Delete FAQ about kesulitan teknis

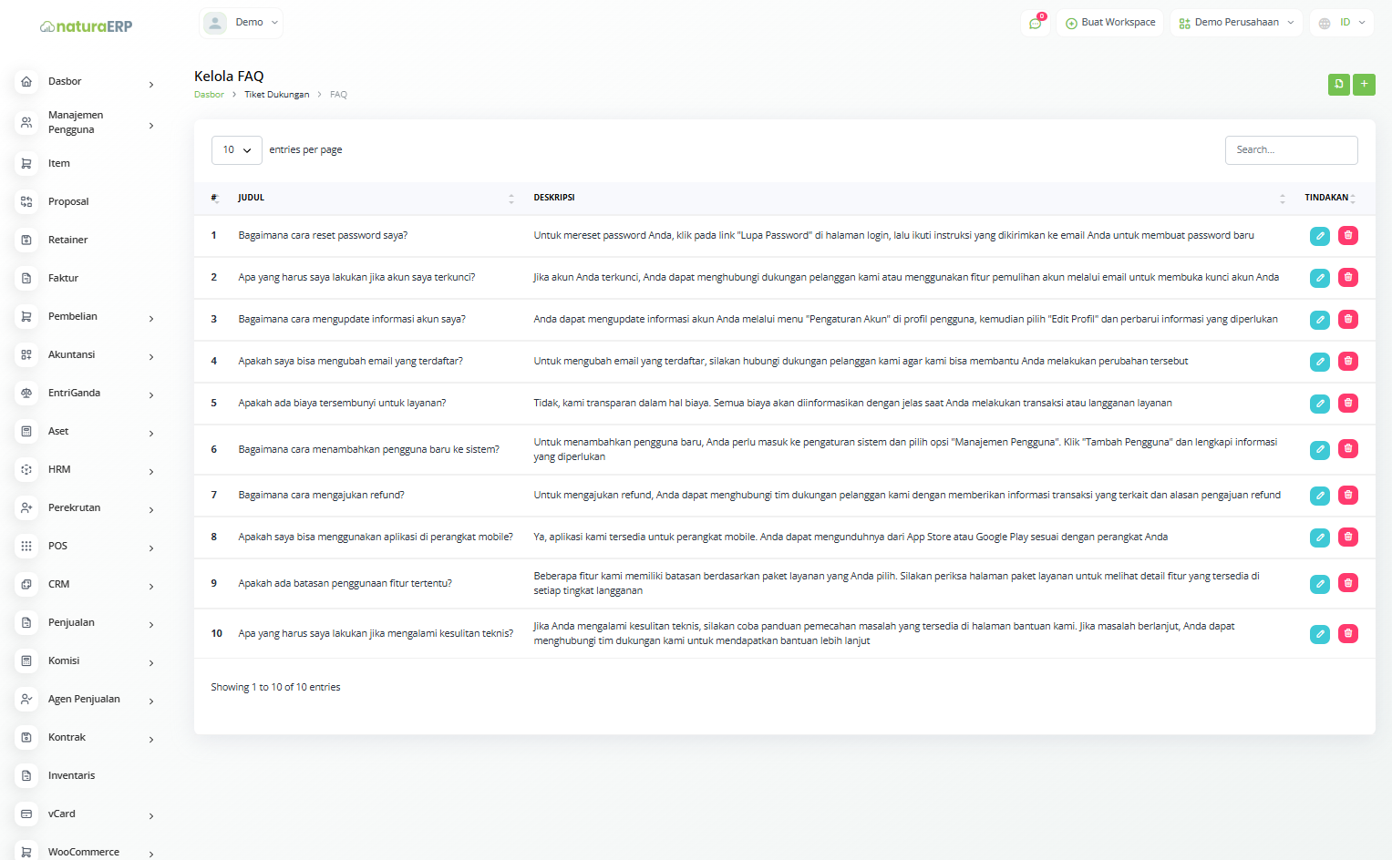[x=1348, y=634]
